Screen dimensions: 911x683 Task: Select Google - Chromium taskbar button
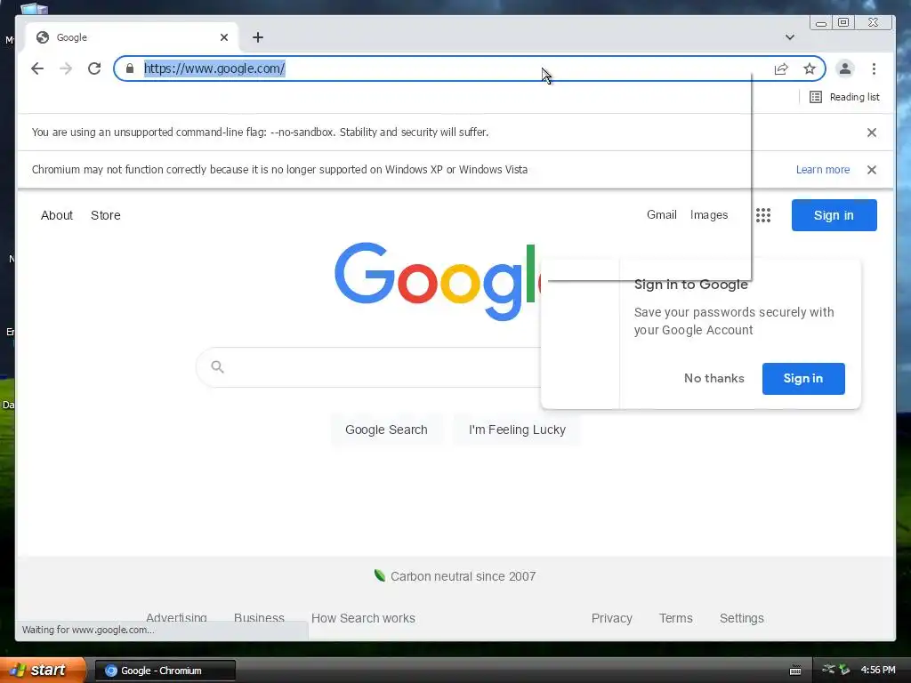click(165, 671)
